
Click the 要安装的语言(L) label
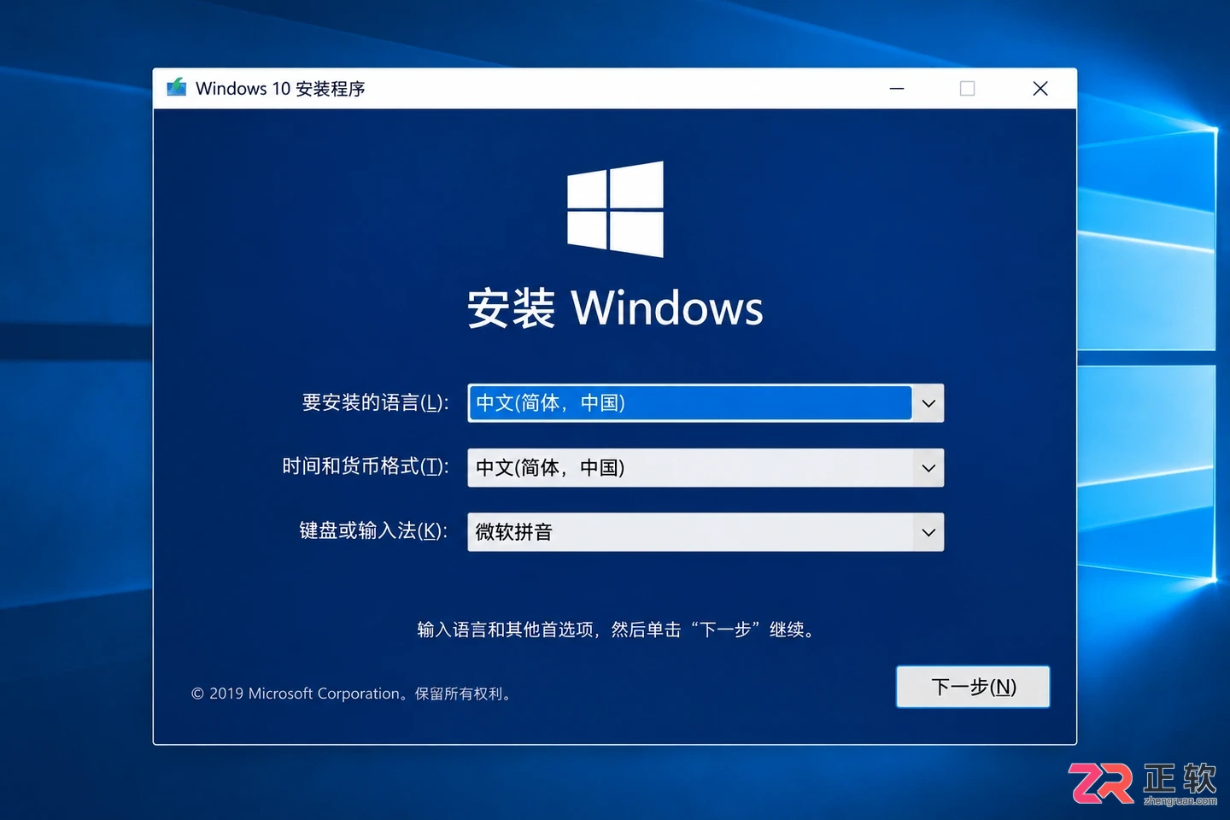tap(376, 402)
